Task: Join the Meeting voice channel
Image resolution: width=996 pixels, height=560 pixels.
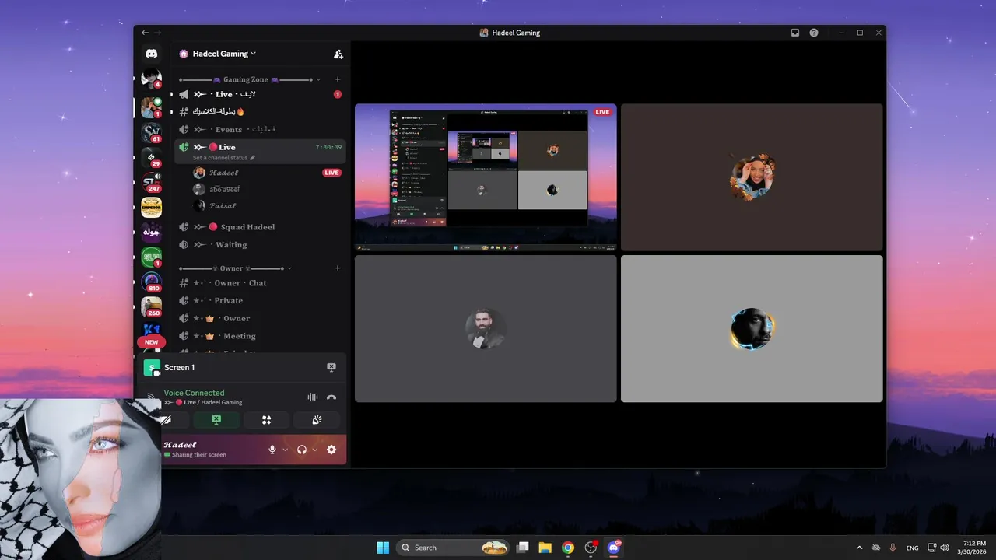Action: point(260,336)
